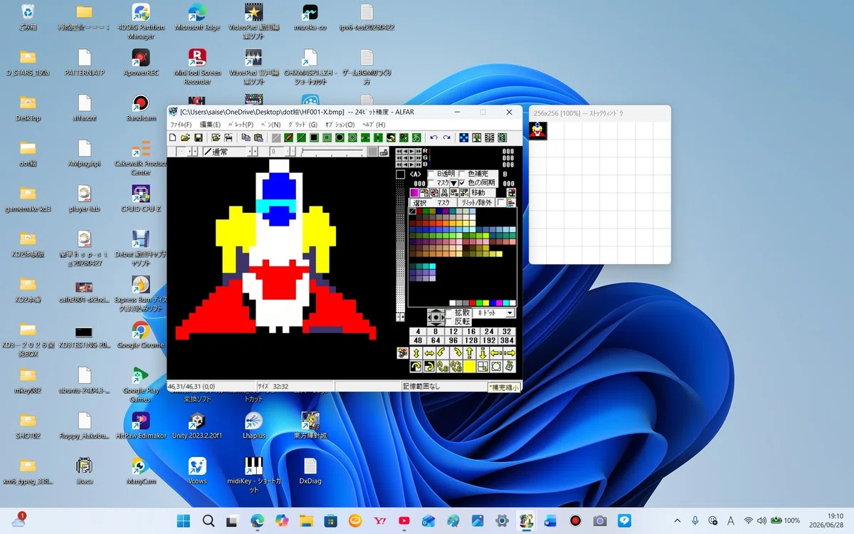Click the horizontal pen slider track in toolbar
The width and height of the screenshot is (854, 534).
pos(332,152)
